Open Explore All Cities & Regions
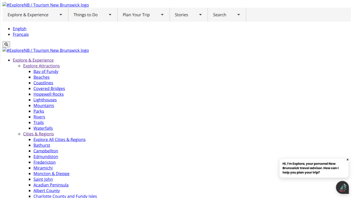Image resolution: width=353 pixels, height=198 pixels. click(x=60, y=140)
